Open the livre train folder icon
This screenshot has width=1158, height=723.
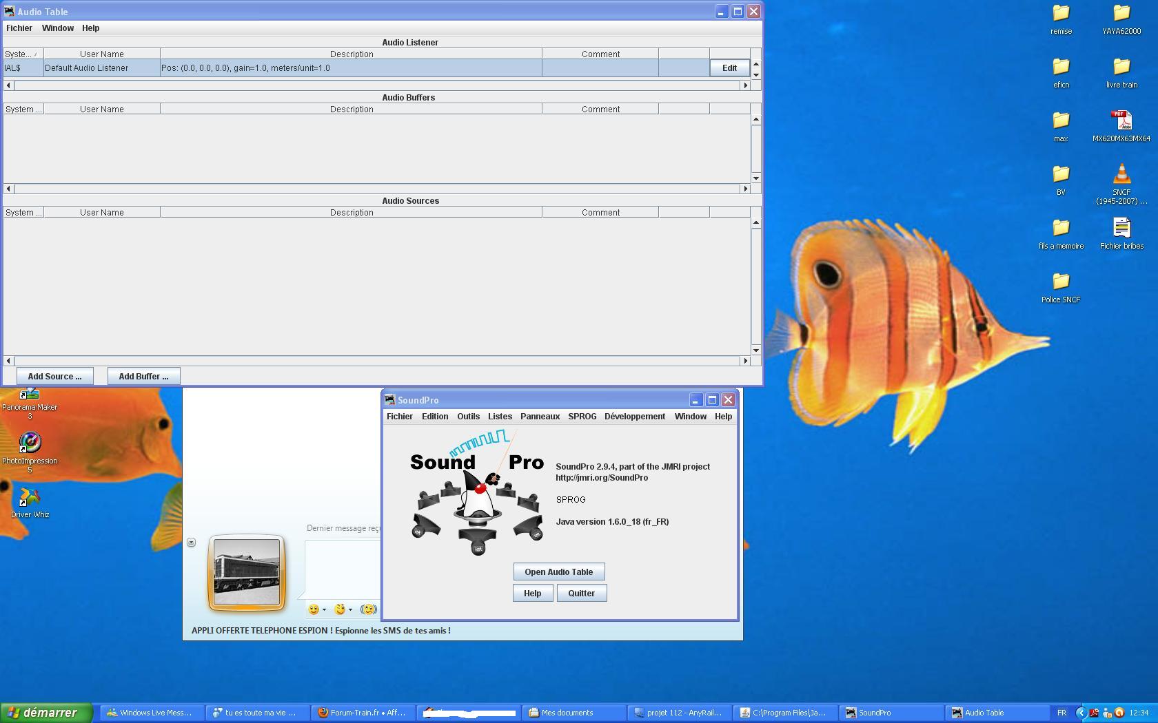click(x=1121, y=72)
